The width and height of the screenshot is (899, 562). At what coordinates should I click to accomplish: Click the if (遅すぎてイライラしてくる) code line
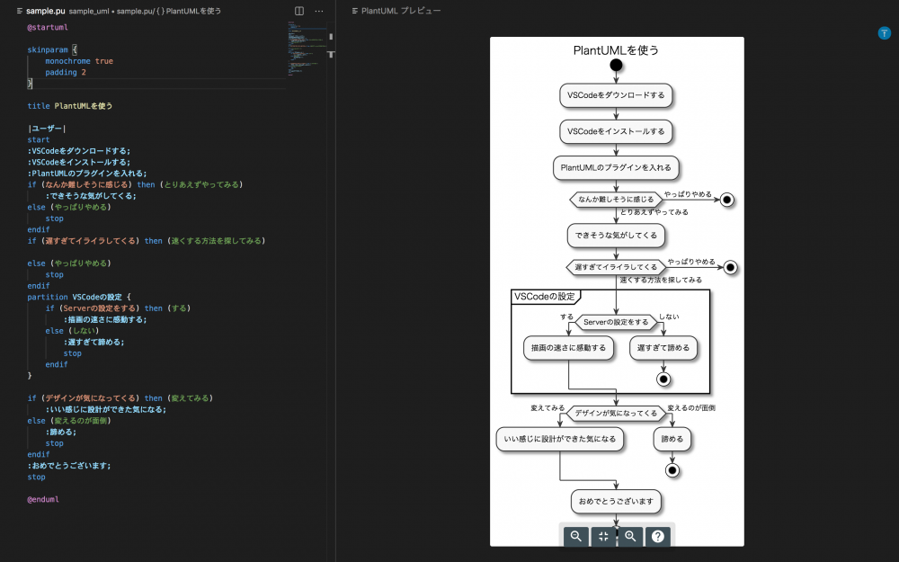[x=146, y=241]
